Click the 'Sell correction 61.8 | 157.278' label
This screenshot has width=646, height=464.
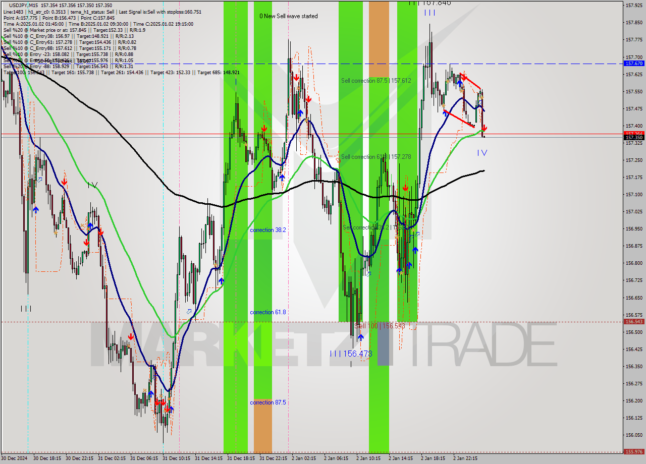tap(376, 157)
